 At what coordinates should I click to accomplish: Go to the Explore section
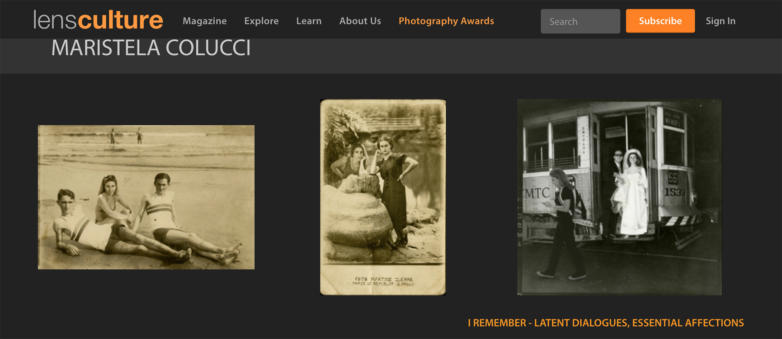click(x=261, y=21)
